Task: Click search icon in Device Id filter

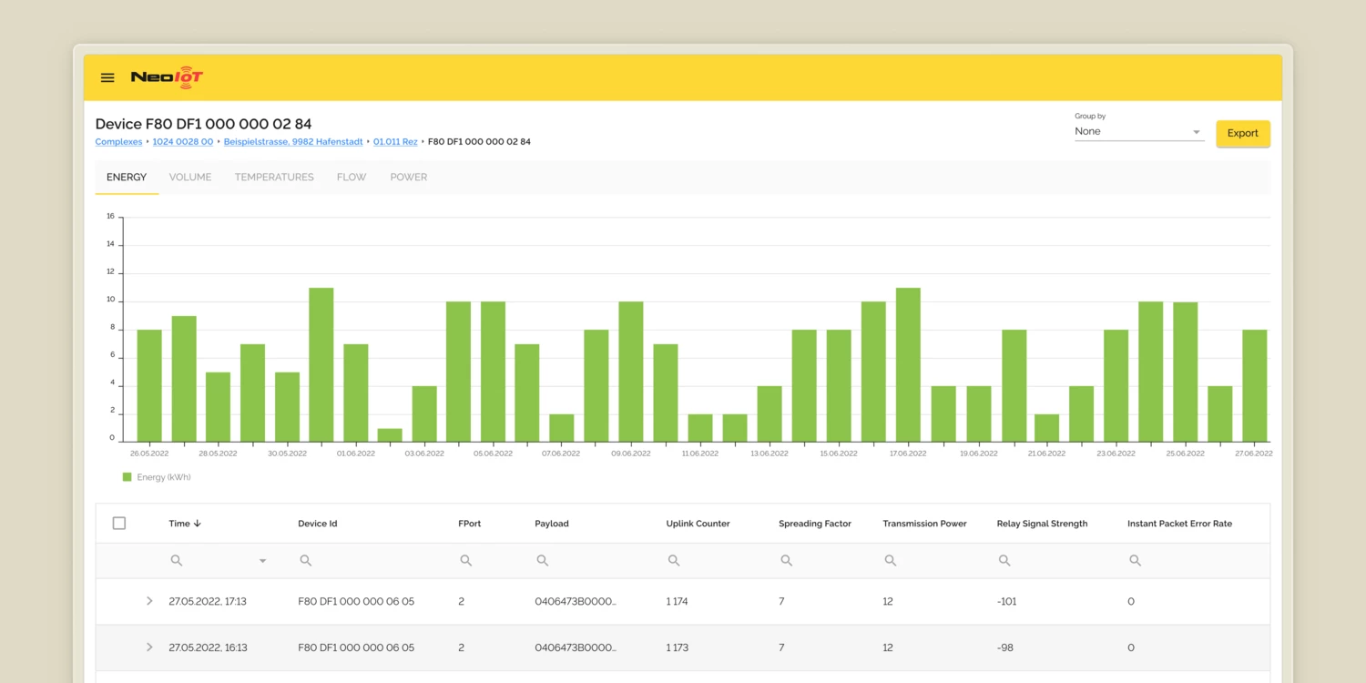Action: click(306, 561)
